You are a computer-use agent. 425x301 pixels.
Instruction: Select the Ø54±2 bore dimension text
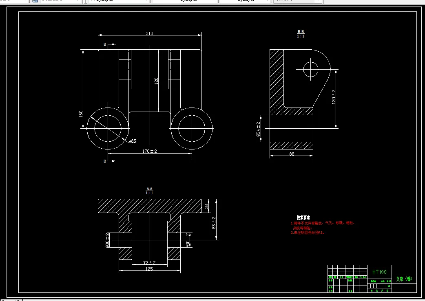(258, 129)
